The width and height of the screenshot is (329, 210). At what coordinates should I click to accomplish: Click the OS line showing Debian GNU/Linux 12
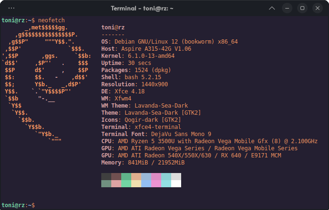(x=170, y=42)
